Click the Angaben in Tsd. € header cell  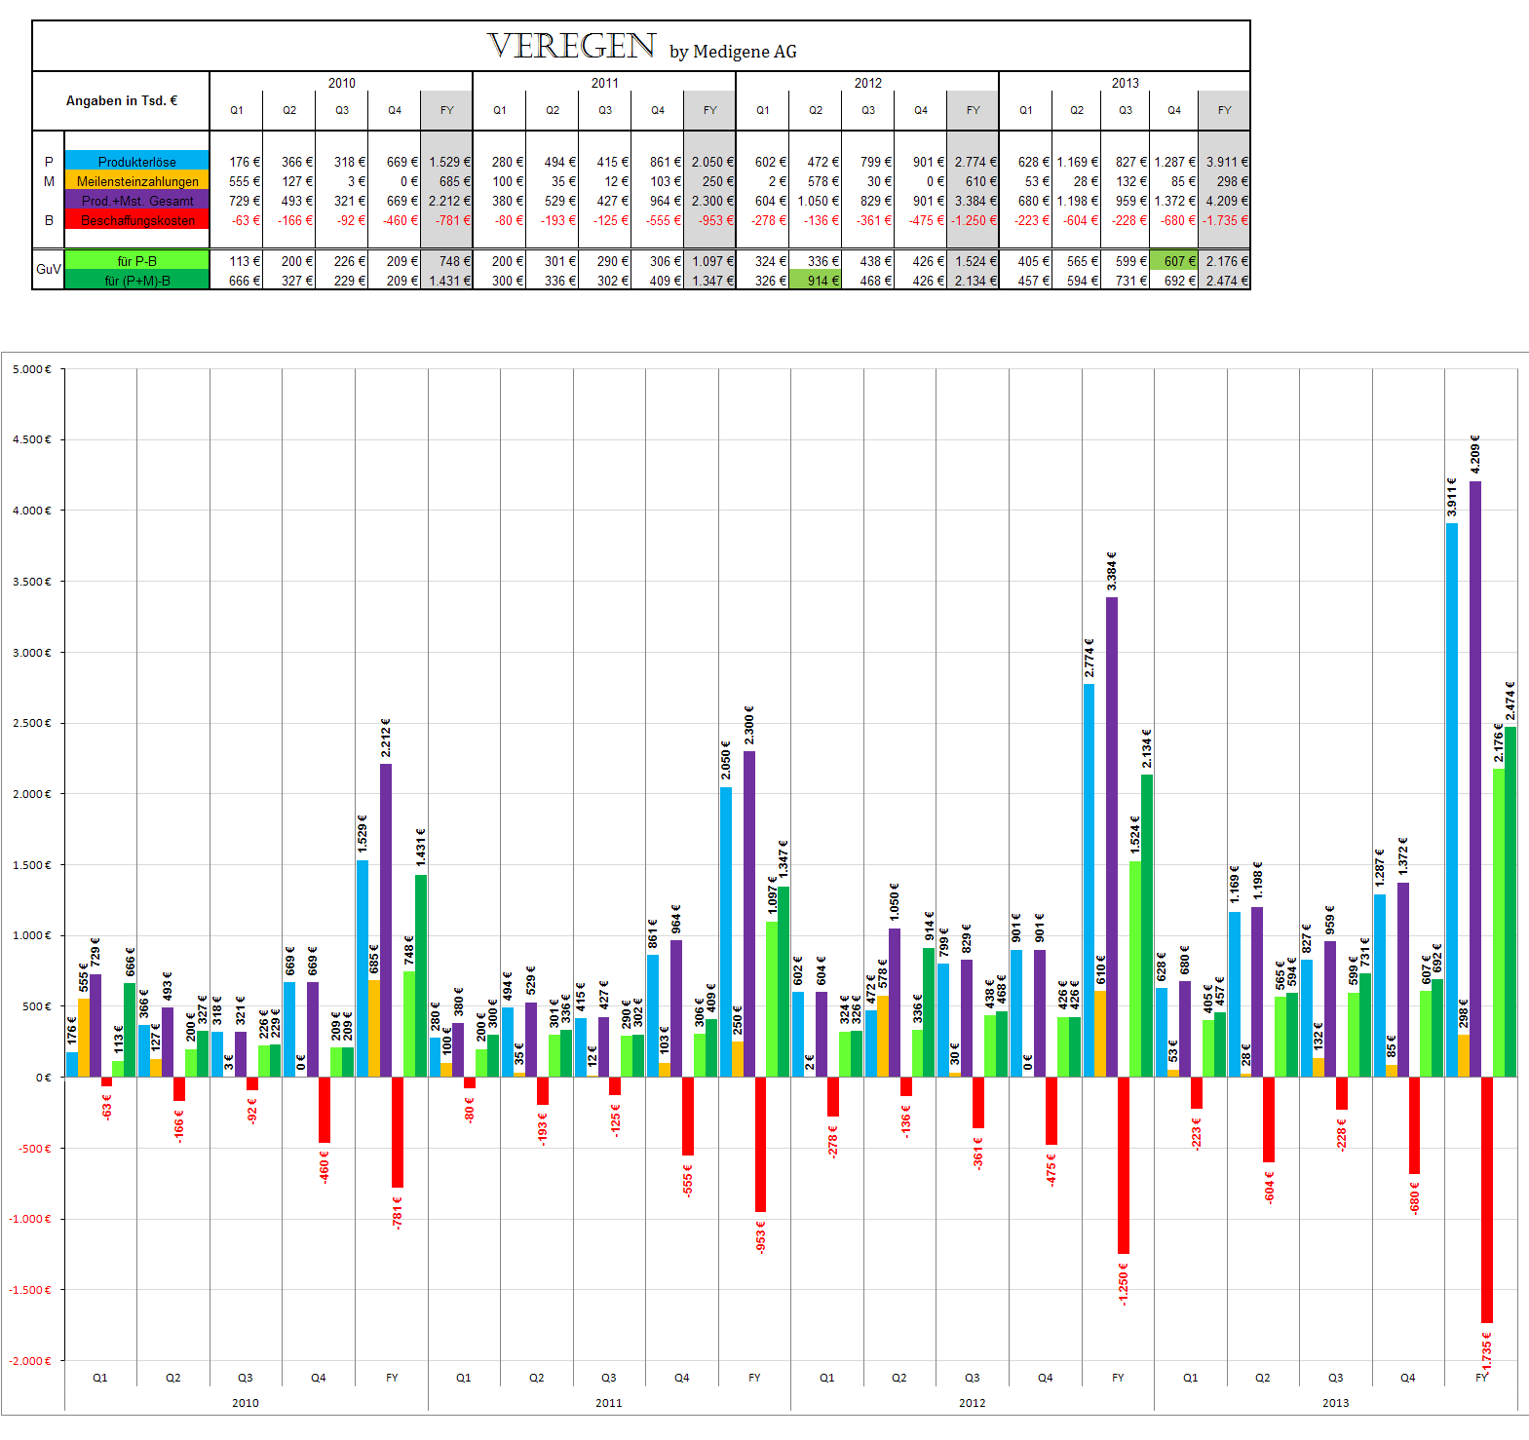122,100
